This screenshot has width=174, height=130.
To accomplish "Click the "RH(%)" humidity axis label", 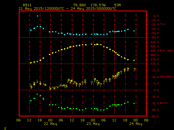I will pos(164,103).
